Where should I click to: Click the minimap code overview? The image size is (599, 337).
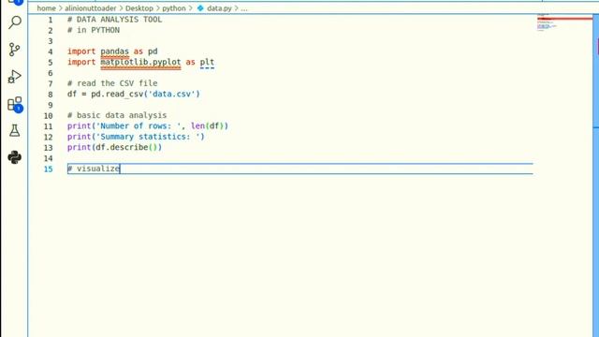point(563,22)
